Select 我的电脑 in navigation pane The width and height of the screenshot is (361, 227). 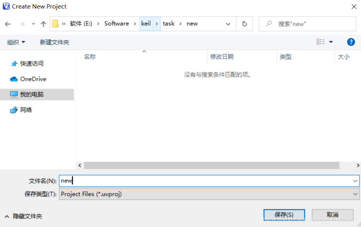tap(37, 94)
